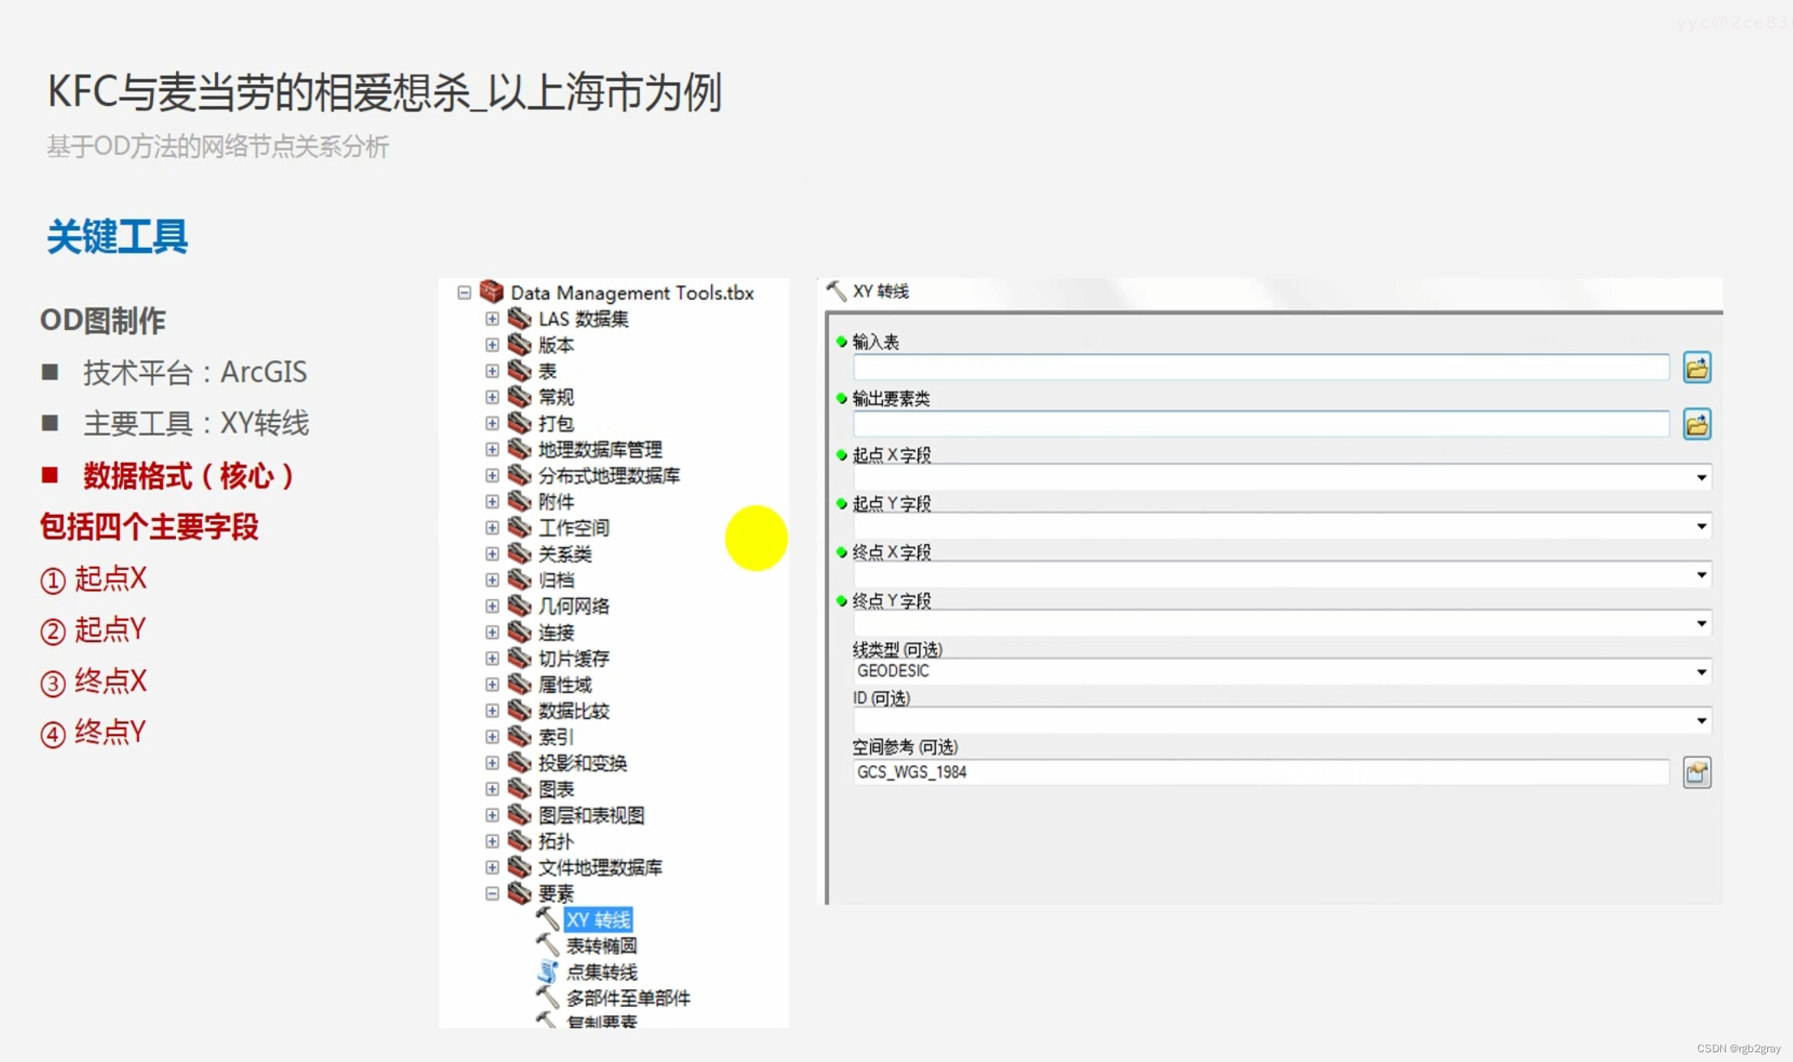Open the spatial reference properties icon
The height and width of the screenshot is (1062, 1793).
coord(1696,773)
